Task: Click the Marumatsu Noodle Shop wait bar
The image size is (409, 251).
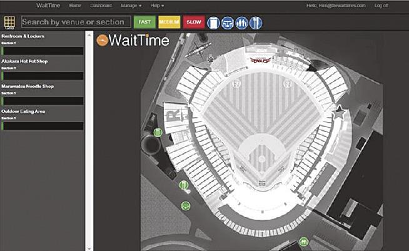Action: pyautogui.click(x=43, y=101)
